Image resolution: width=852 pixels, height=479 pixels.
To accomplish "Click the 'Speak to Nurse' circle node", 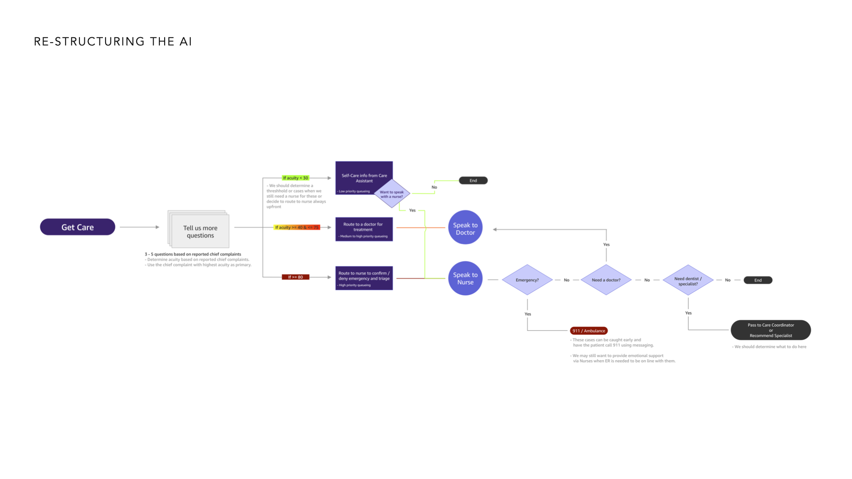I will coord(465,279).
